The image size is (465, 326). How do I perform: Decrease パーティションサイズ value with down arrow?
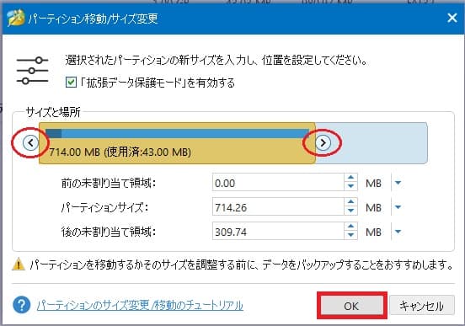[x=350, y=211]
